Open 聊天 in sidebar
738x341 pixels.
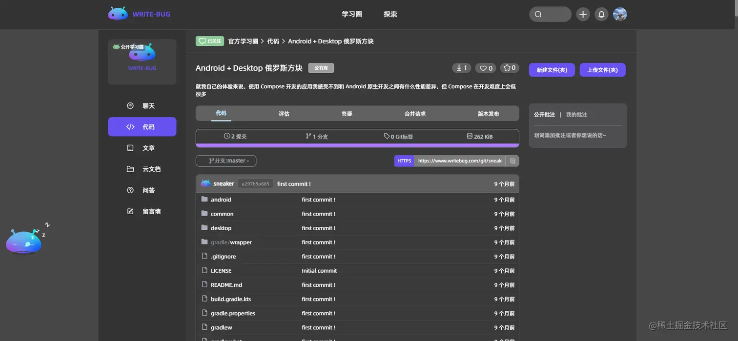point(142,106)
